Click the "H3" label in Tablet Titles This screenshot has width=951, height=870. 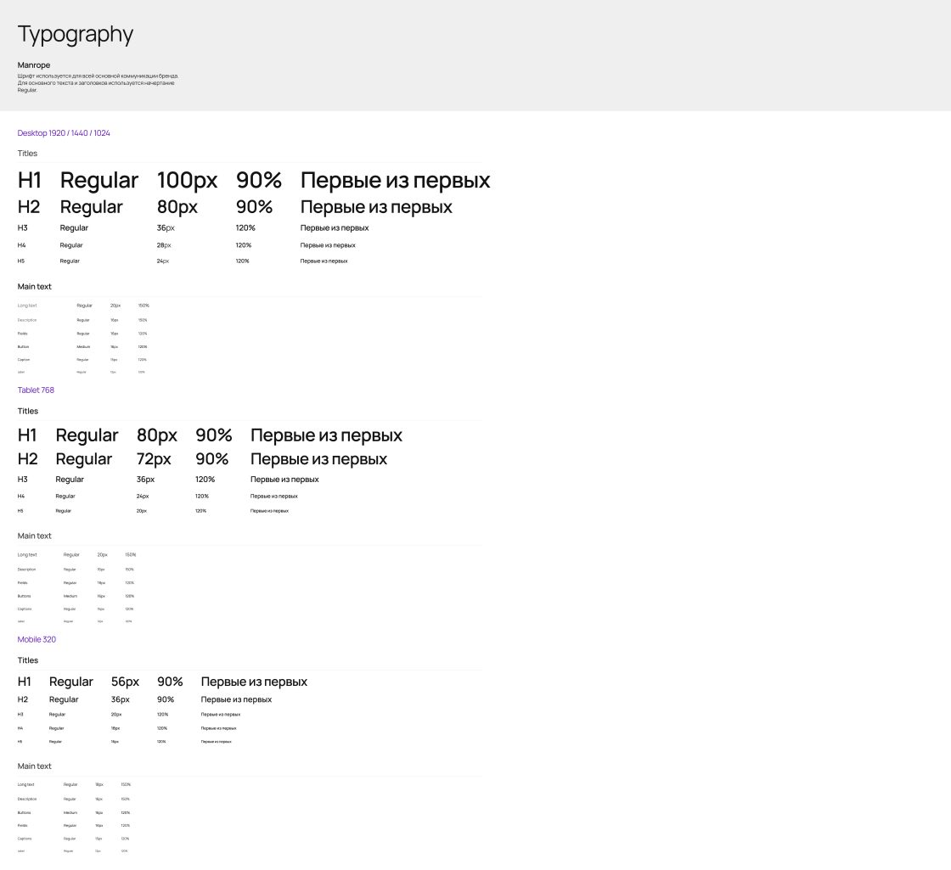pos(23,480)
